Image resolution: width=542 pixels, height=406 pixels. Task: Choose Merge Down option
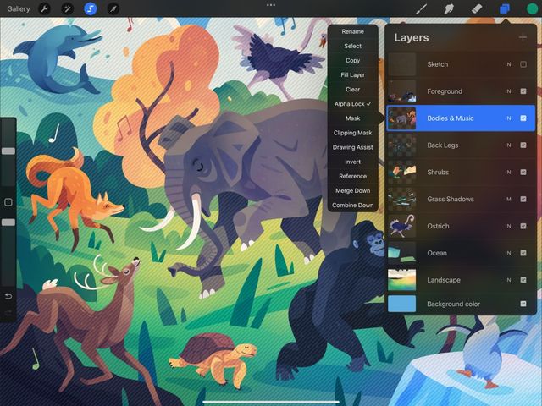click(x=352, y=191)
